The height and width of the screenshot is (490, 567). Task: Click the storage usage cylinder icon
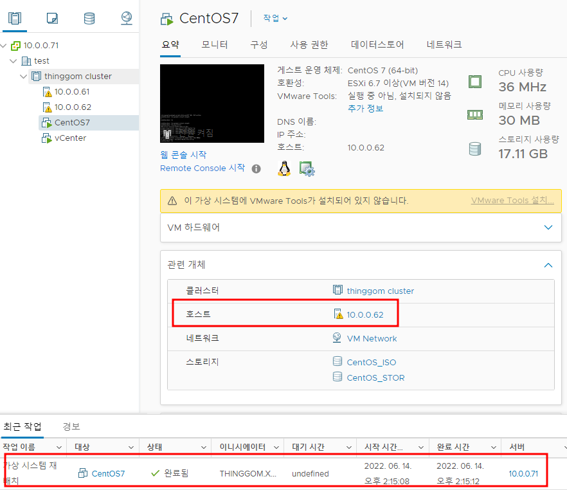pyautogui.click(x=475, y=149)
